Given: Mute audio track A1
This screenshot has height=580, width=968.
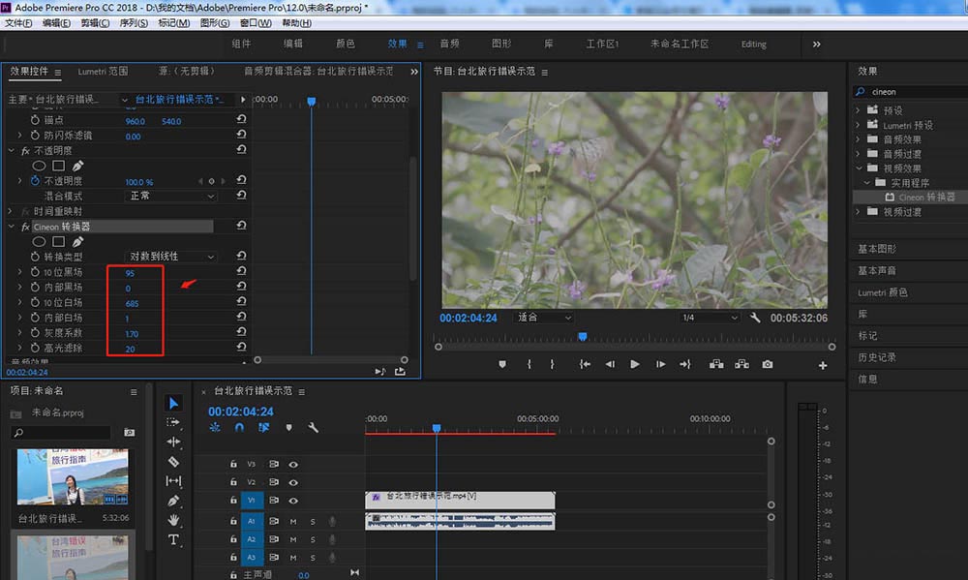Looking at the screenshot, I should tap(292, 521).
